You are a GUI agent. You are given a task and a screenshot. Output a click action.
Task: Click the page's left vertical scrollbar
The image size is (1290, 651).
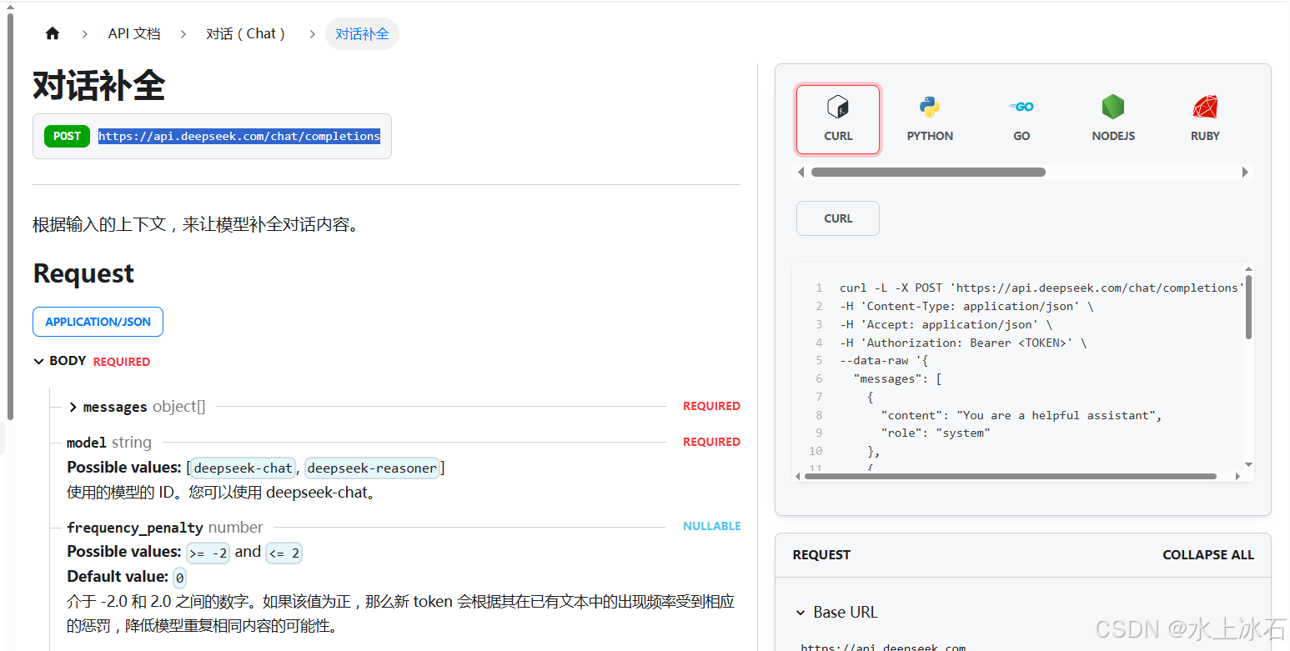[10, 217]
